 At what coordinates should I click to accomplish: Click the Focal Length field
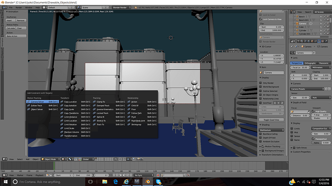coord(300,68)
